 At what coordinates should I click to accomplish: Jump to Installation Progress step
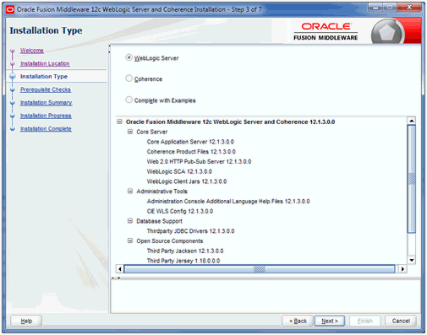point(46,116)
